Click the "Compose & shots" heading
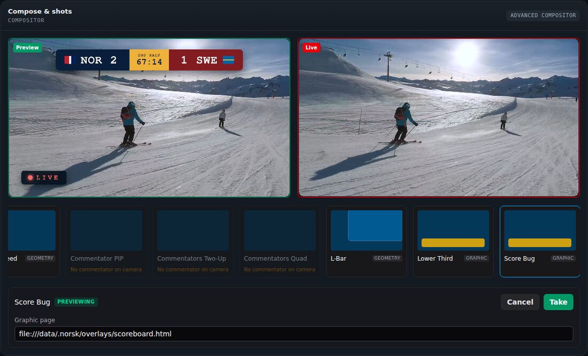This screenshot has height=356, width=588. (x=40, y=11)
